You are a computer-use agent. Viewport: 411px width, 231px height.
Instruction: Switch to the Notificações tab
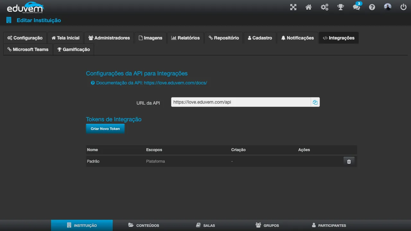[297, 38]
